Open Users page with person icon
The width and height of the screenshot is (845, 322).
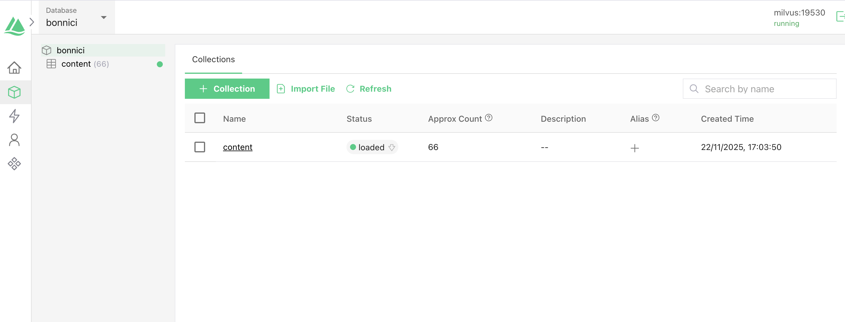point(14,140)
